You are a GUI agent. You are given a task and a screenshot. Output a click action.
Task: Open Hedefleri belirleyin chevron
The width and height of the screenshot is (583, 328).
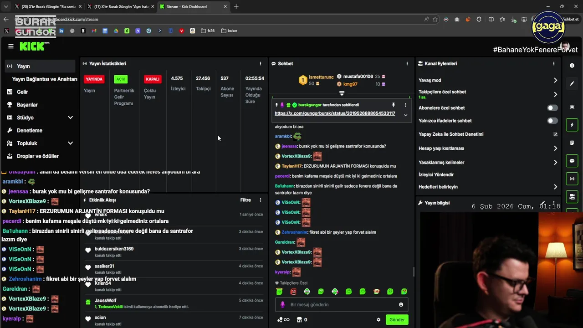coord(555,187)
